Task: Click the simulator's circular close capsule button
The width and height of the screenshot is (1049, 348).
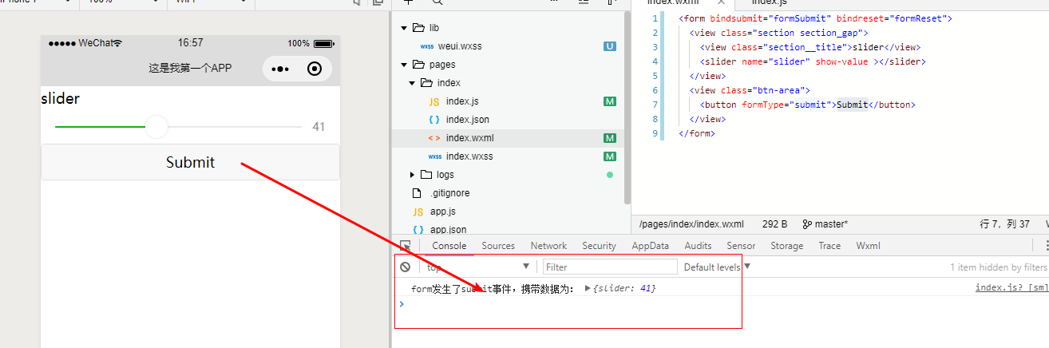Action: tap(315, 69)
